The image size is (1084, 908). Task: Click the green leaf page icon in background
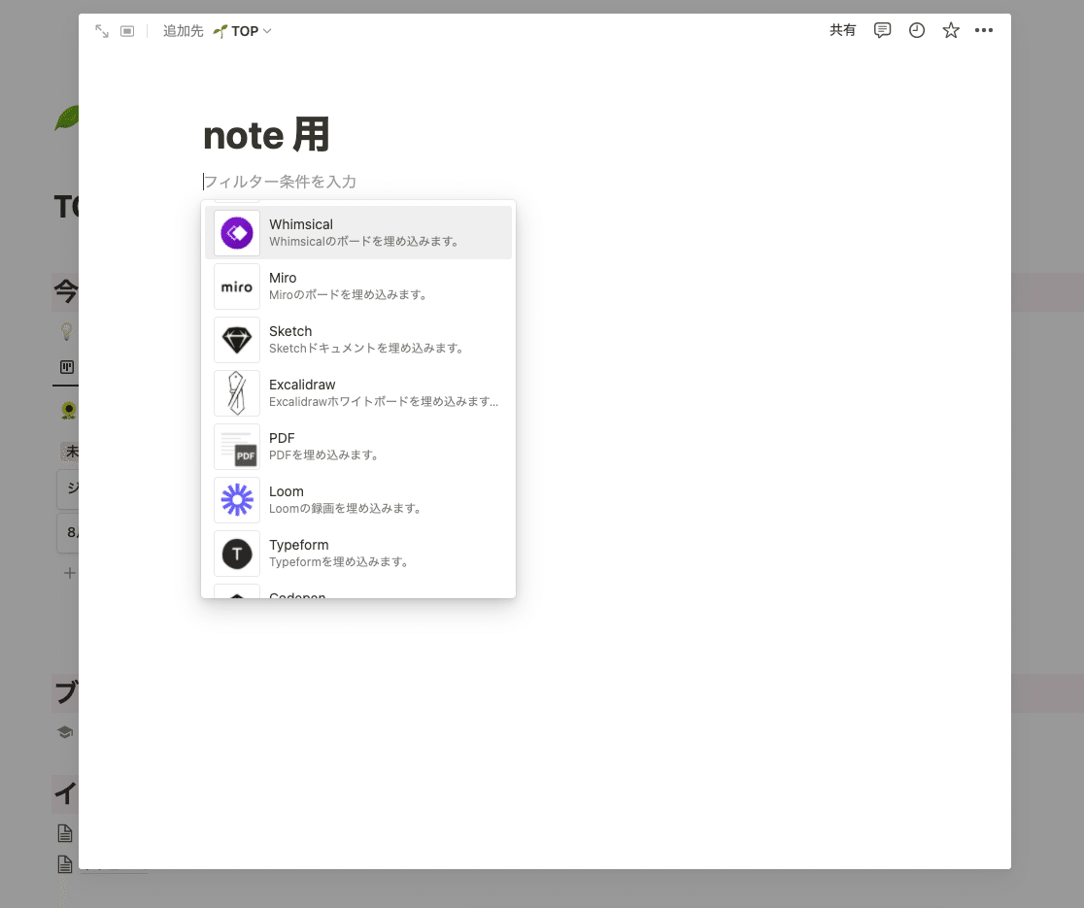pos(66,118)
